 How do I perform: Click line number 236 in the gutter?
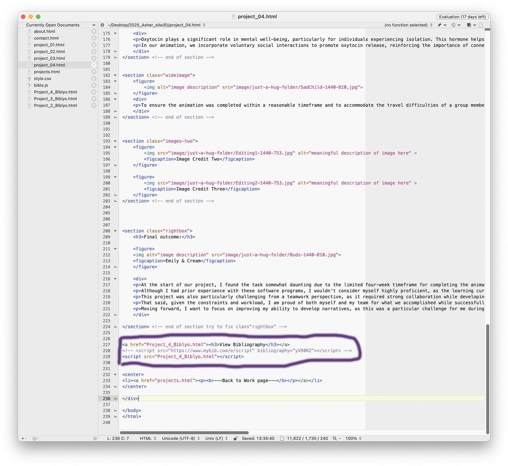tap(107, 399)
